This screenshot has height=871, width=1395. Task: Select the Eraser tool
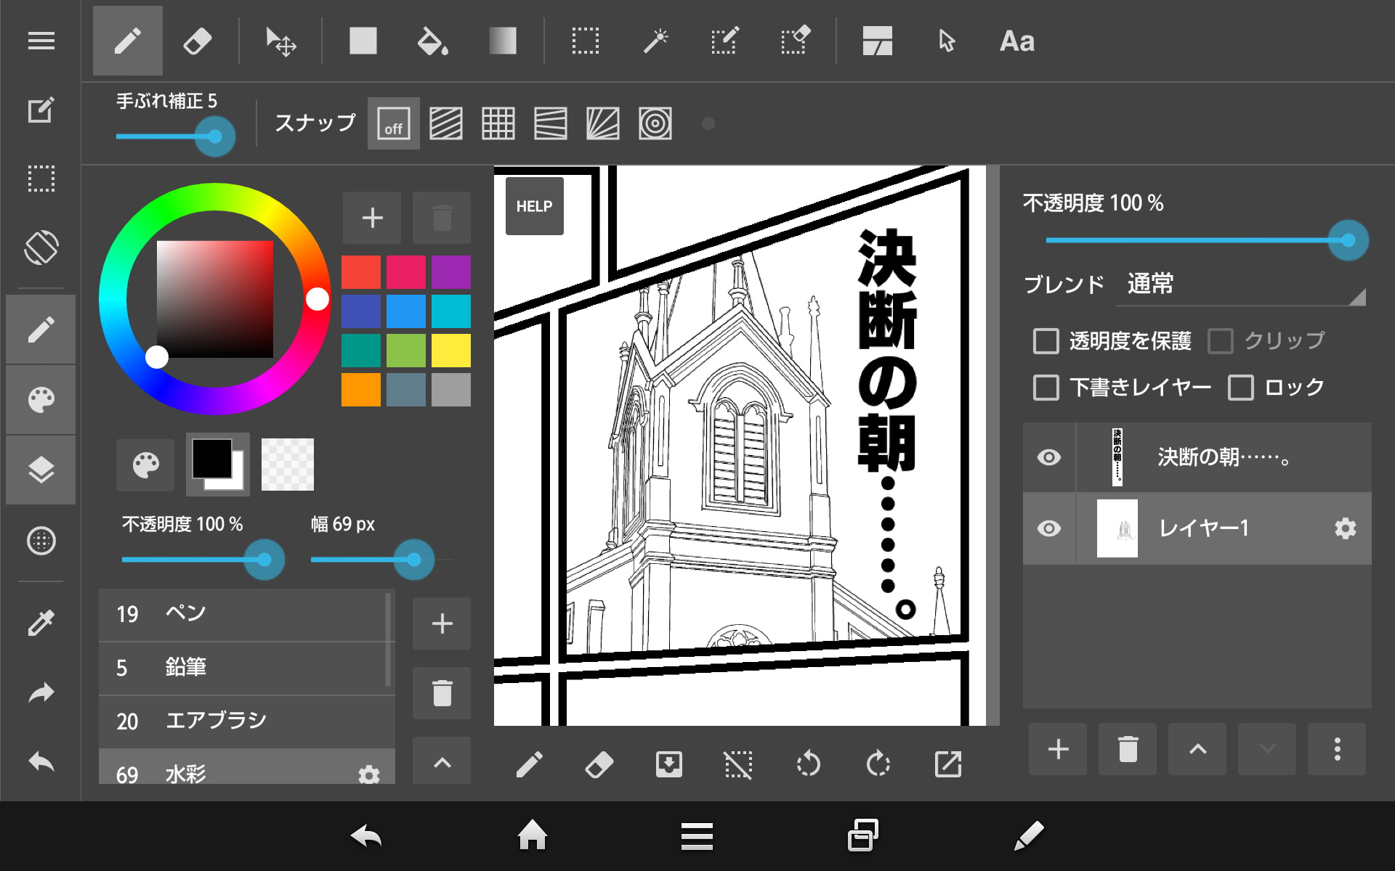[x=198, y=41]
